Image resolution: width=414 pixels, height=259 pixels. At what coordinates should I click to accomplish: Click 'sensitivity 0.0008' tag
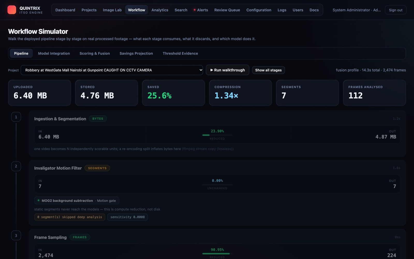click(128, 217)
